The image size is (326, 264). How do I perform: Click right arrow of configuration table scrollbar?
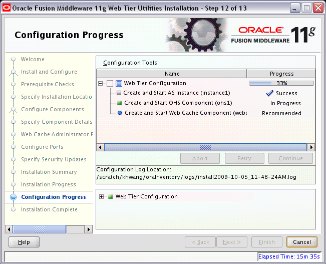(x=311, y=147)
